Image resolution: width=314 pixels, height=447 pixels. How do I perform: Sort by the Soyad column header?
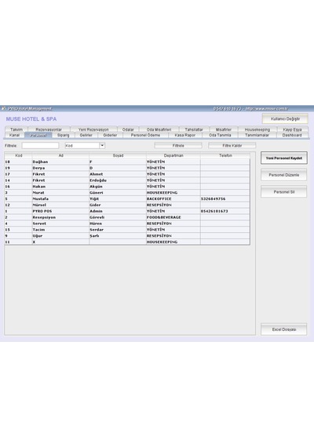click(x=118, y=155)
